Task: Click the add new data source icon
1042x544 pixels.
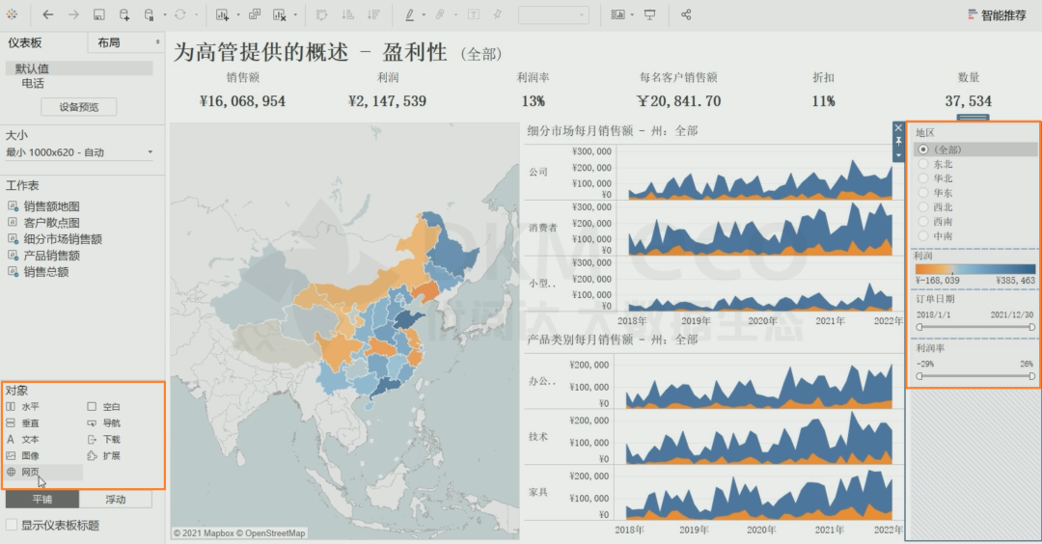Action: 124,15
